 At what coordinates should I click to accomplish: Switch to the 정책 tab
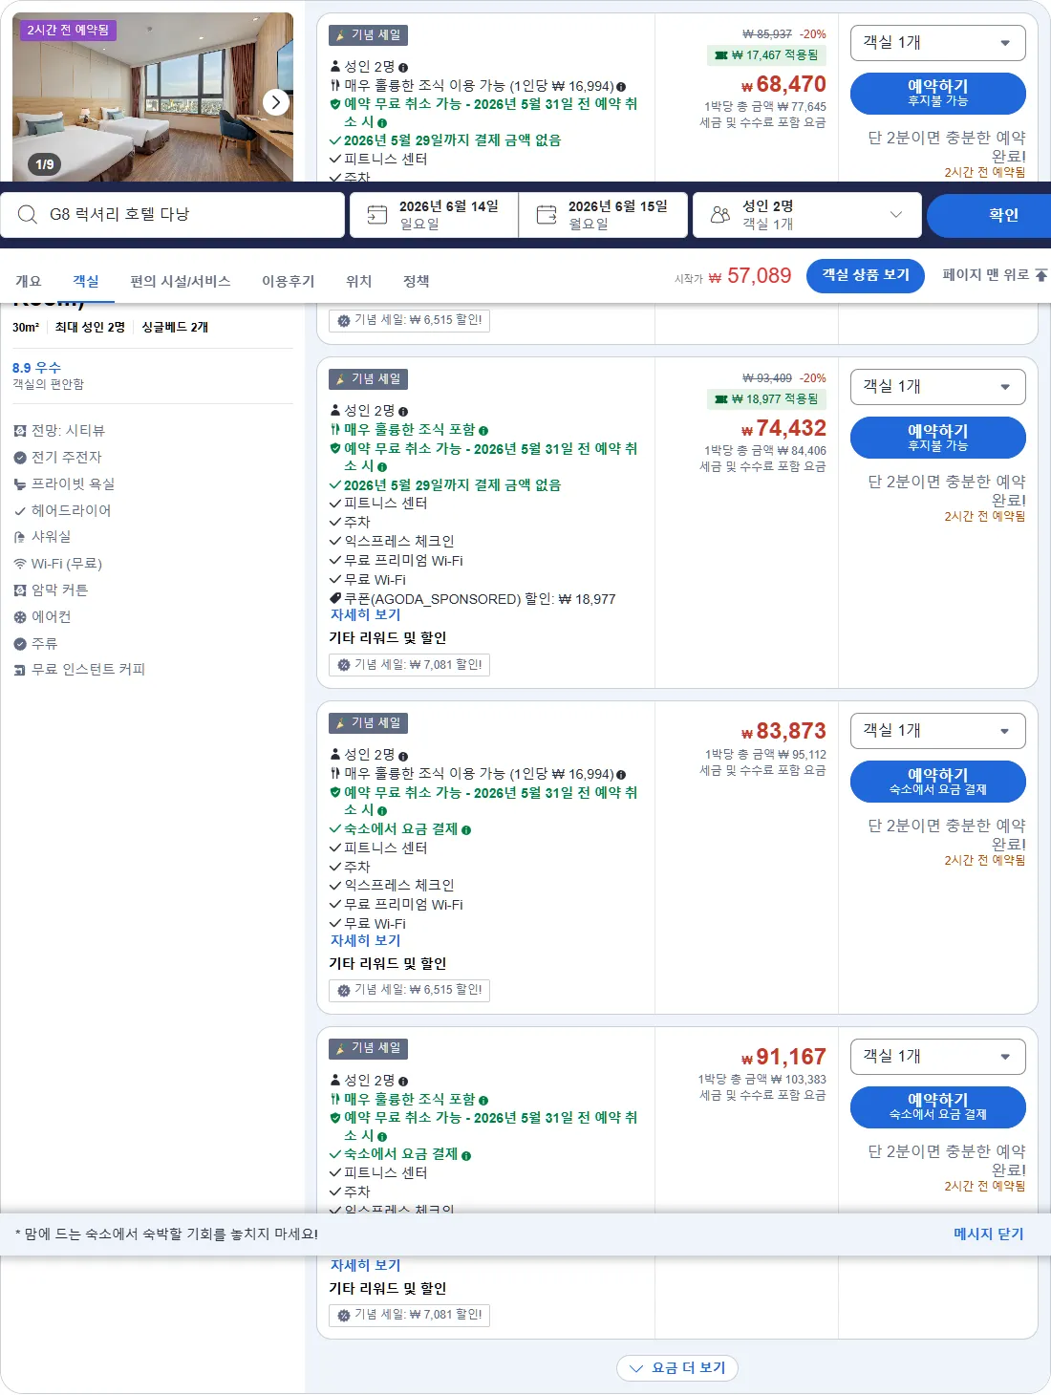417,281
